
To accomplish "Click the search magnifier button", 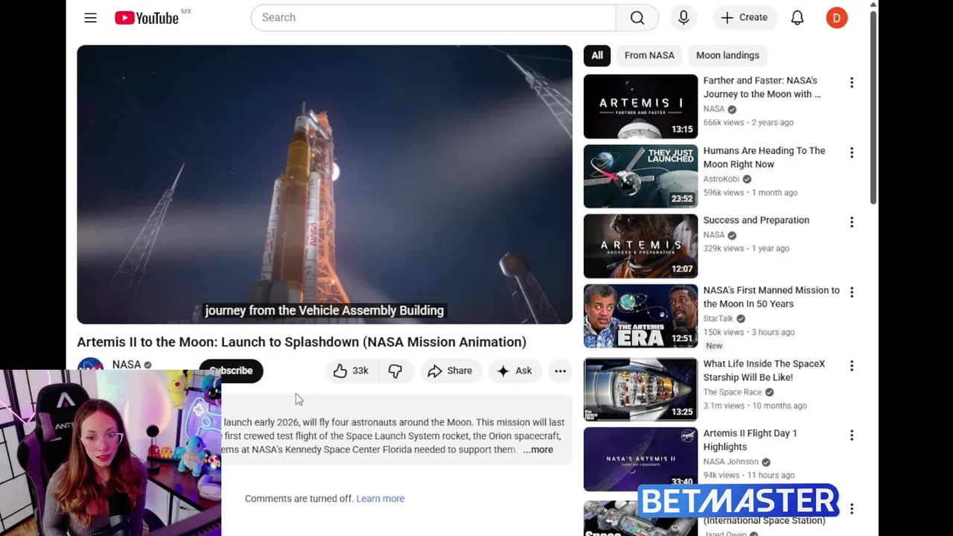I will [637, 18].
